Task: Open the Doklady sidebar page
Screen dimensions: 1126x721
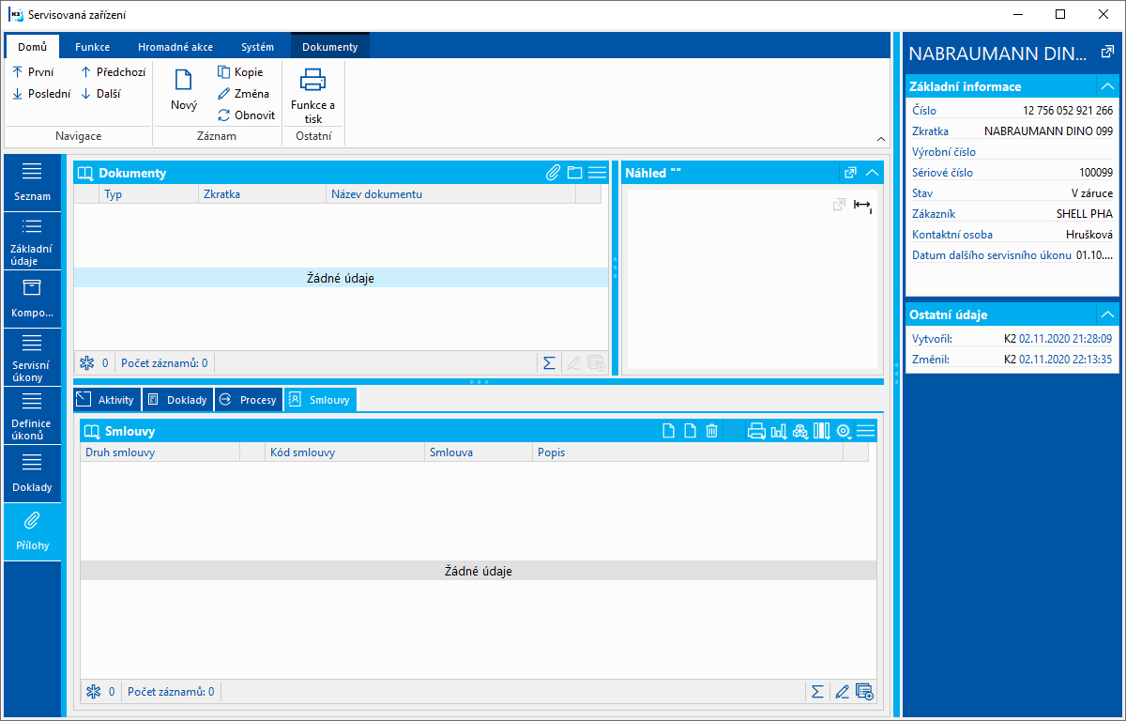Action: (x=32, y=473)
